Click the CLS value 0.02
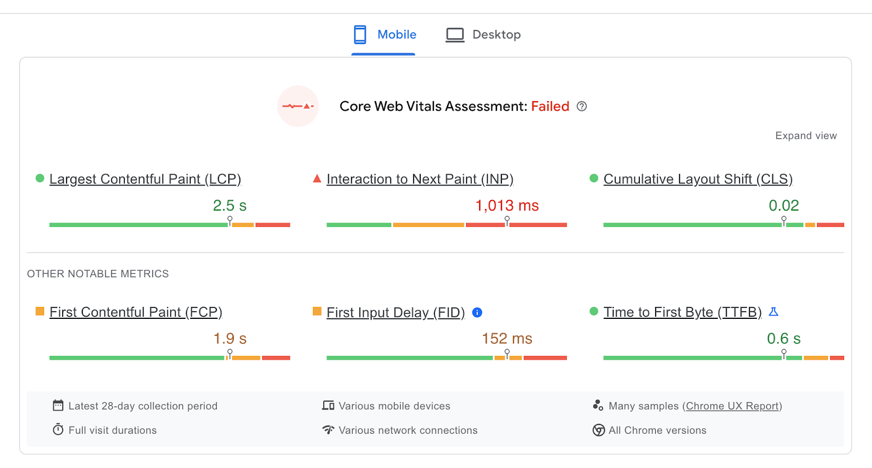Image resolution: width=872 pixels, height=468 pixels. [x=784, y=206]
